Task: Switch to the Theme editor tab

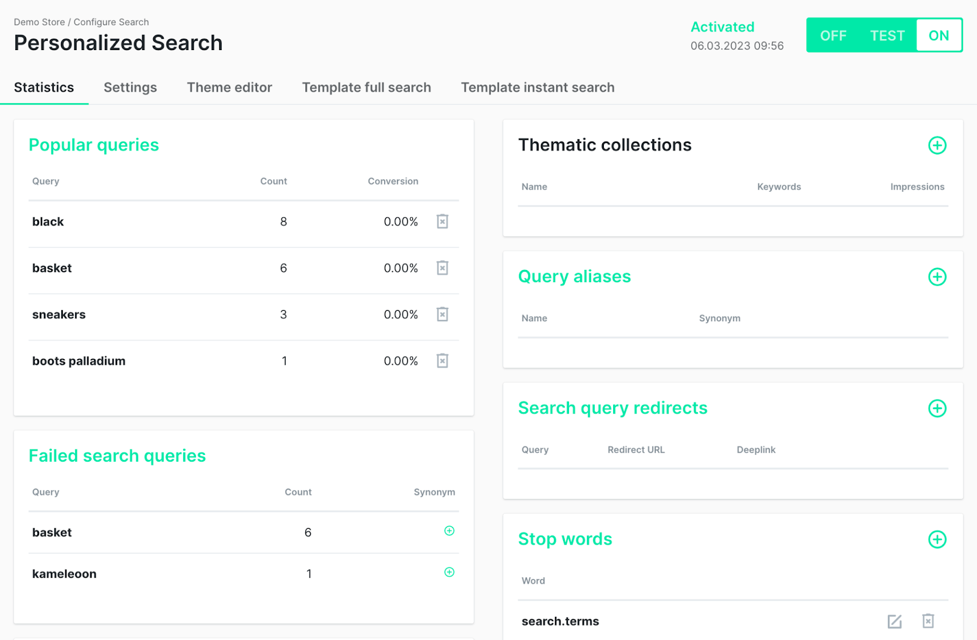Action: [x=229, y=87]
